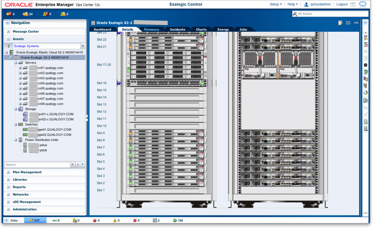Click the Slot 17-20 chassis in rack front view
374x229 pixels.
[167, 65]
